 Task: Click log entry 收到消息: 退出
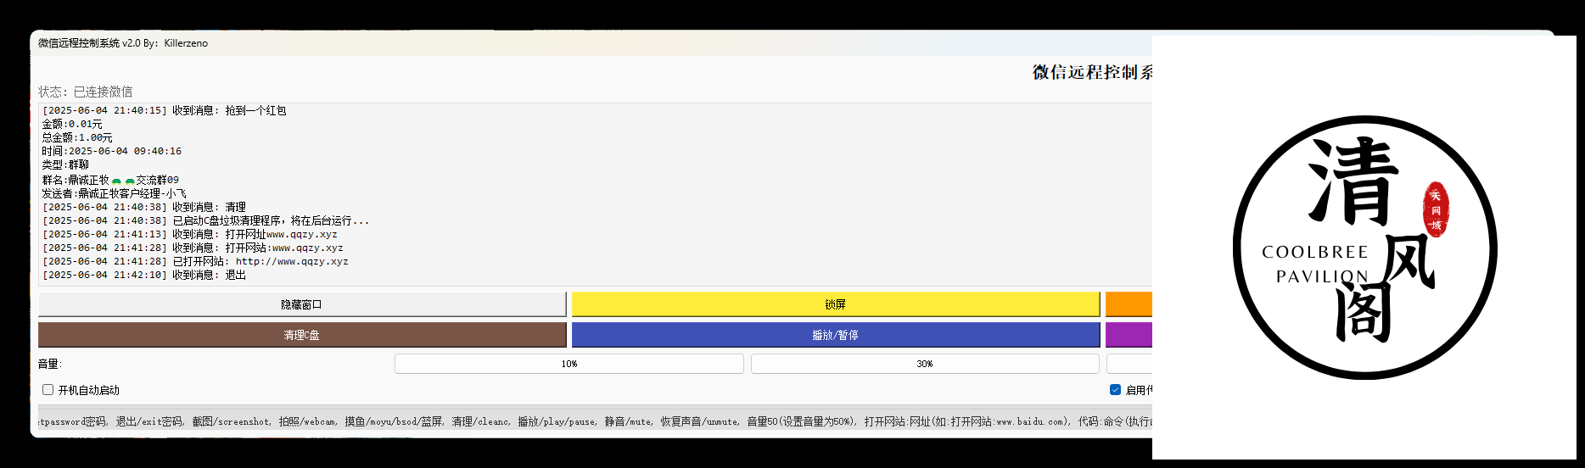click(144, 275)
